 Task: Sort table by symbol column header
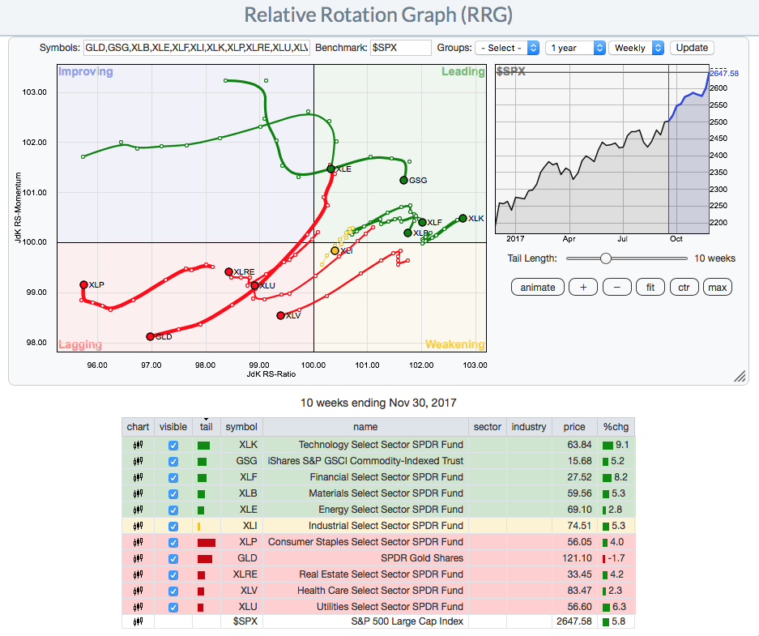241,426
